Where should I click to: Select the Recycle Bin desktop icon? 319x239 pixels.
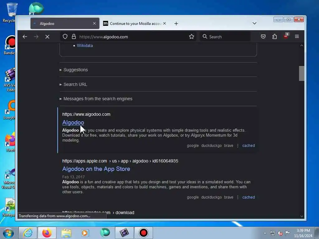9,12
